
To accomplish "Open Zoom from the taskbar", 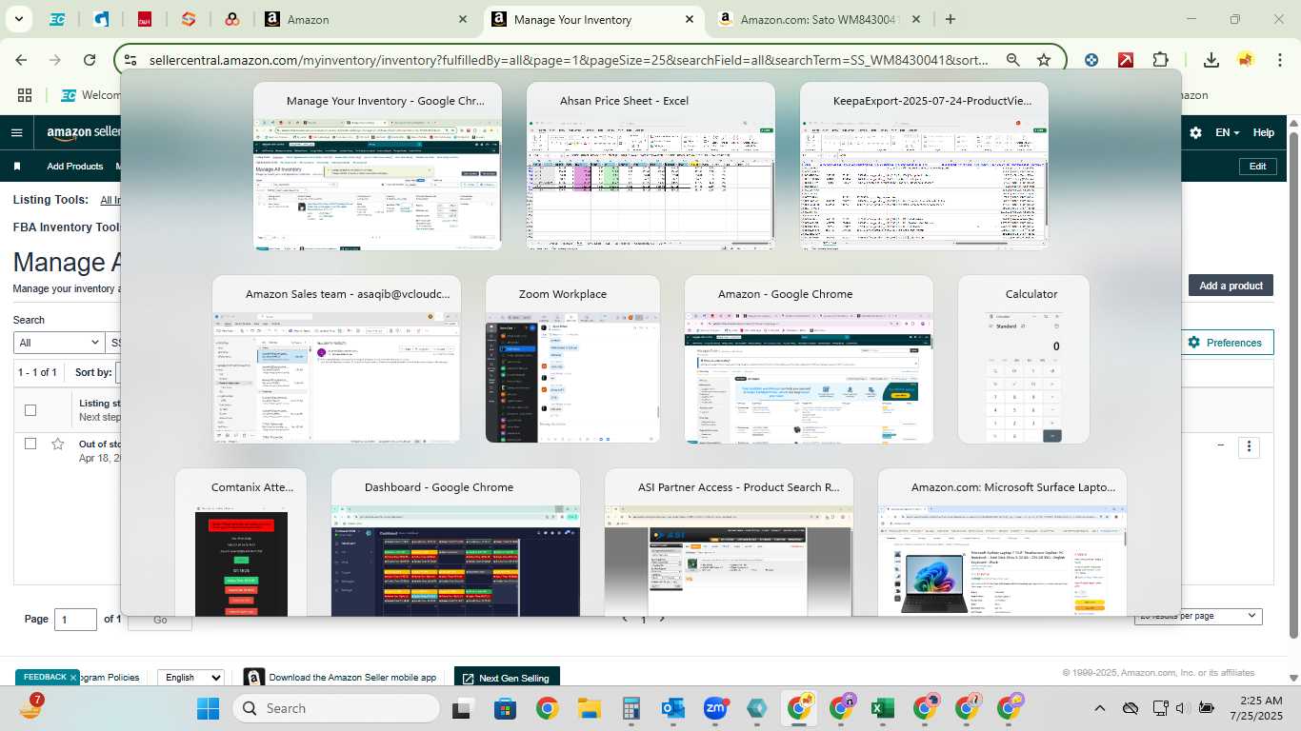I will 715,708.
